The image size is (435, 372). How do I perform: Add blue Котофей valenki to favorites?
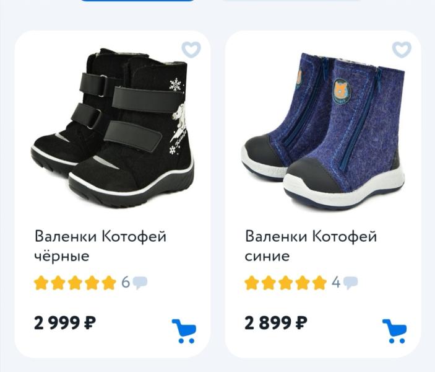(x=402, y=50)
